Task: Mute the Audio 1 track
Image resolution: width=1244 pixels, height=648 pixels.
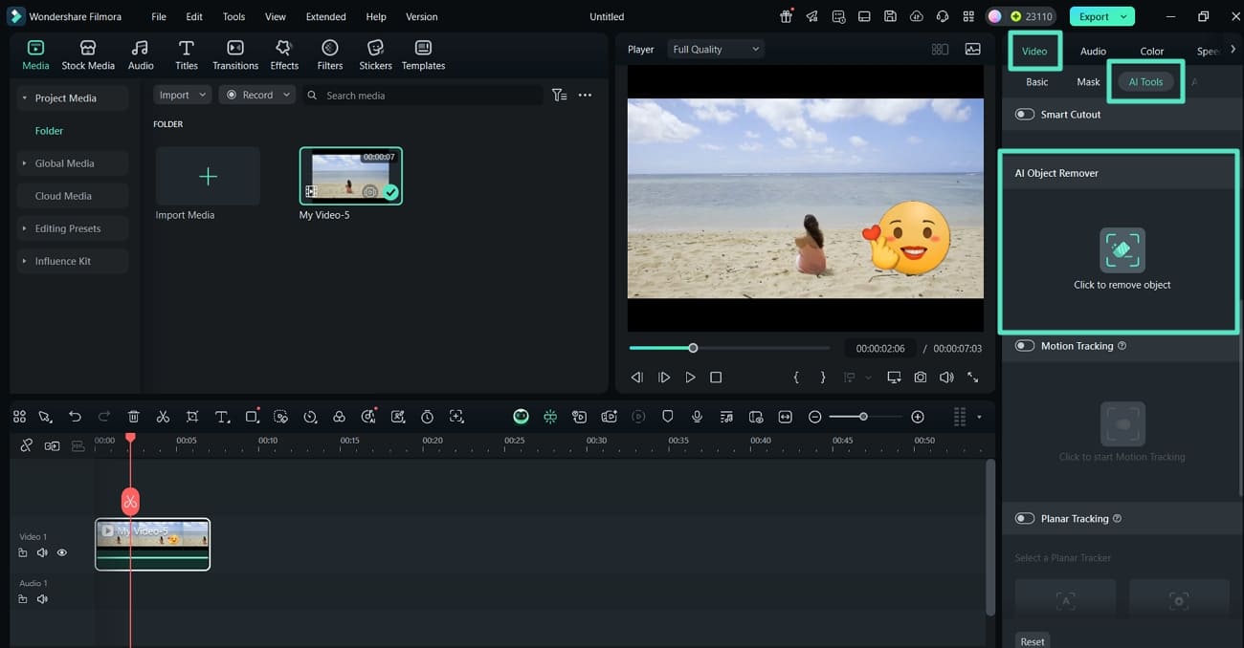Action: [x=42, y=599]
